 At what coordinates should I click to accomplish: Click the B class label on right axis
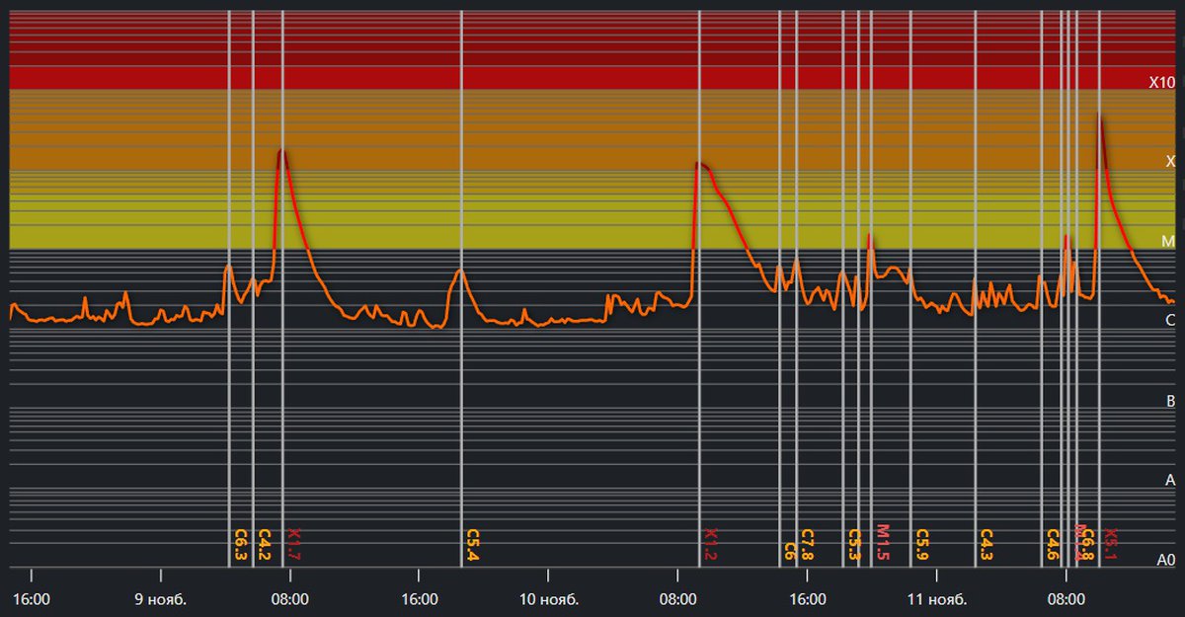(1170, 401)
